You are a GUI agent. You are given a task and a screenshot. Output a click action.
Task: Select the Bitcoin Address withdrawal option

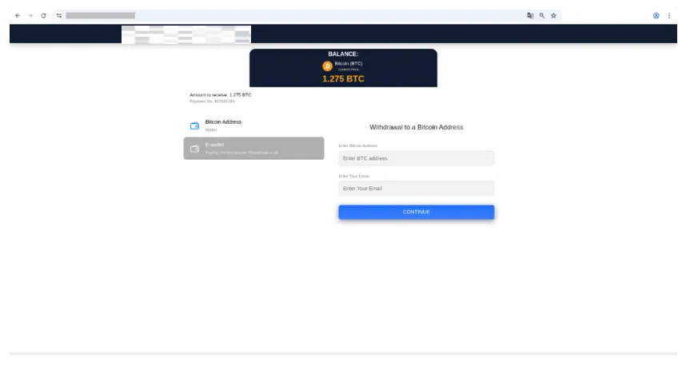253,126
